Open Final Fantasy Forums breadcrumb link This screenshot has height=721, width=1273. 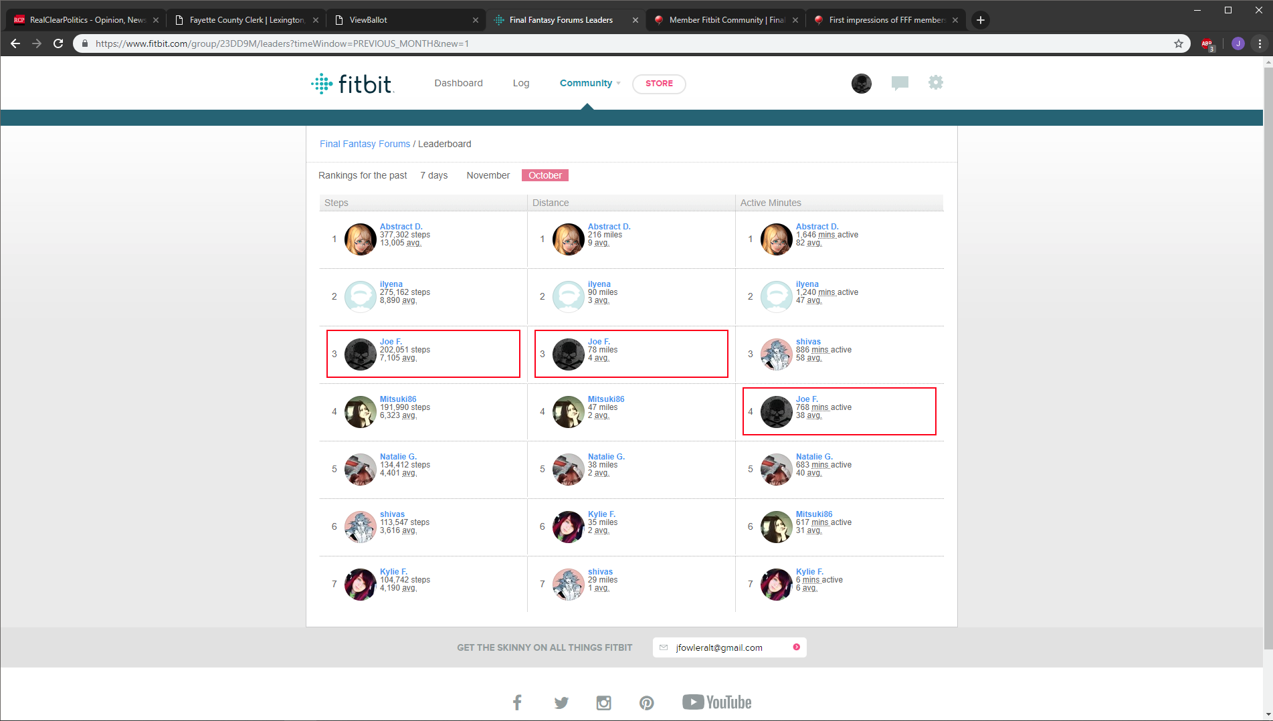coord(365,144)
